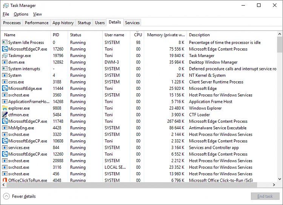Sort by Memory (private w... header

166,35
